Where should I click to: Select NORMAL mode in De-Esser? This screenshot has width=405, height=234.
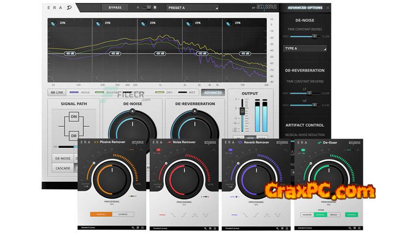[x=320, y=214]
